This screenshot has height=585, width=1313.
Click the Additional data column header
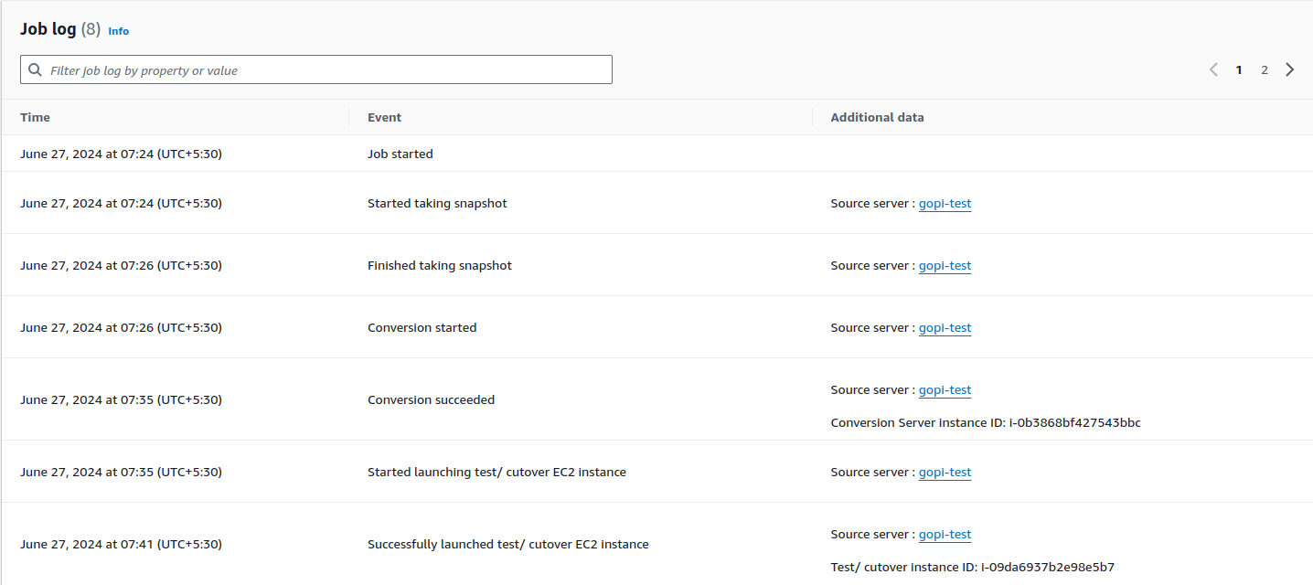(x=877, y=117)
